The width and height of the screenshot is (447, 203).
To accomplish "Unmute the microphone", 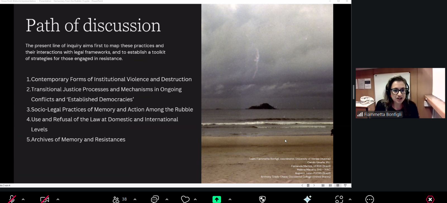I will [12, 199].
